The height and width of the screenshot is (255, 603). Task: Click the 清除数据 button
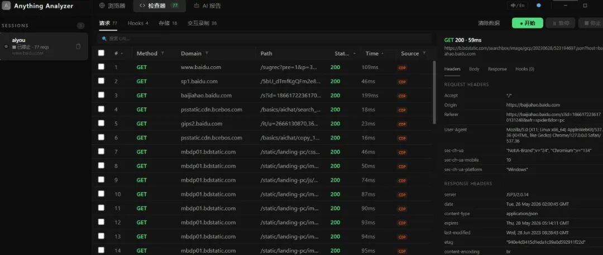click(x=489, y=23)
